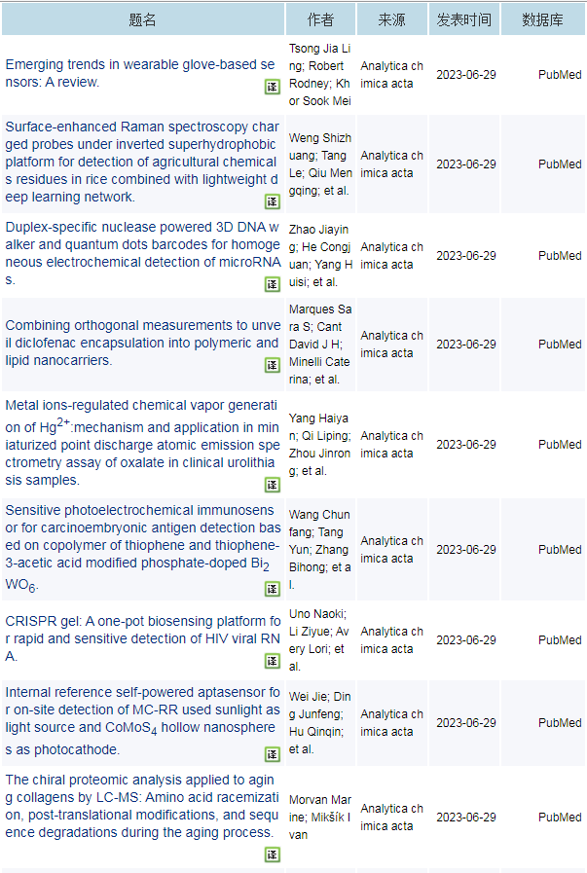Translate the self-powered aptasensor article title

pyautogui.click(x=273, y=754)
